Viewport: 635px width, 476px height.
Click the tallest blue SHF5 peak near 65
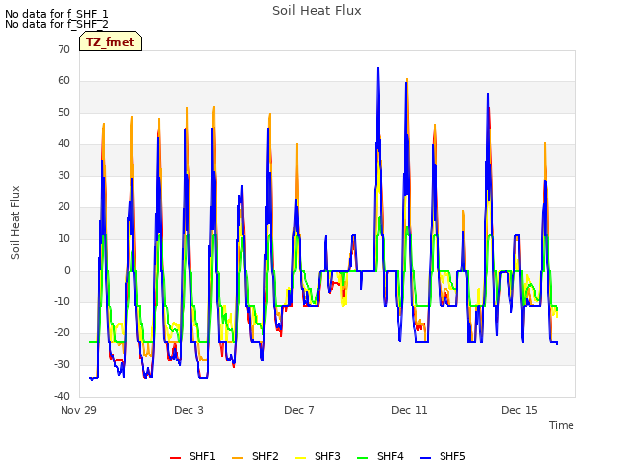click(x=378, y=68)
